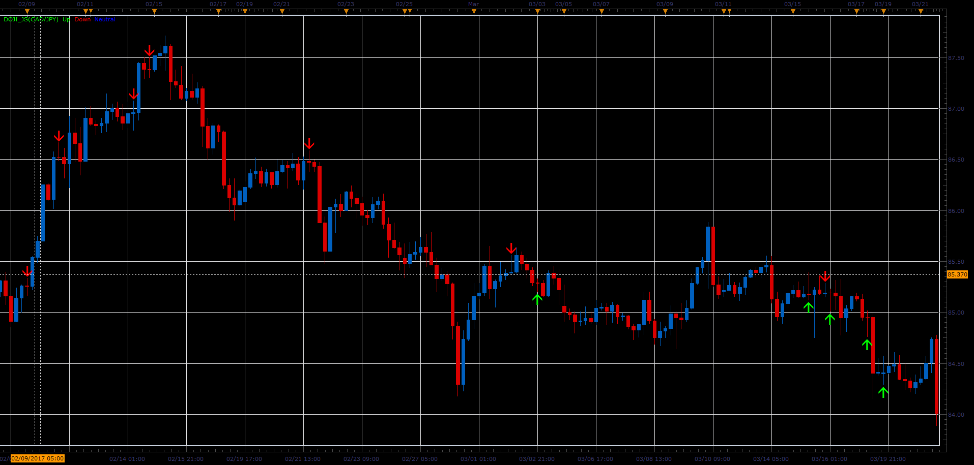Click the 03/06 17:00 time axis label
974x465 pixels.
coord(595,459)
